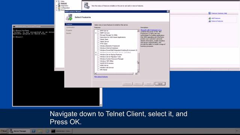
Task: Check the XPS Viewer checkbox
Action: coord(98,70)
